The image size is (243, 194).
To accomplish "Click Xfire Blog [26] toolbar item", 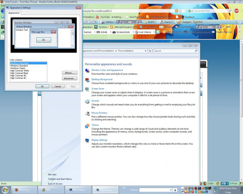I will (x=172, y=32).
